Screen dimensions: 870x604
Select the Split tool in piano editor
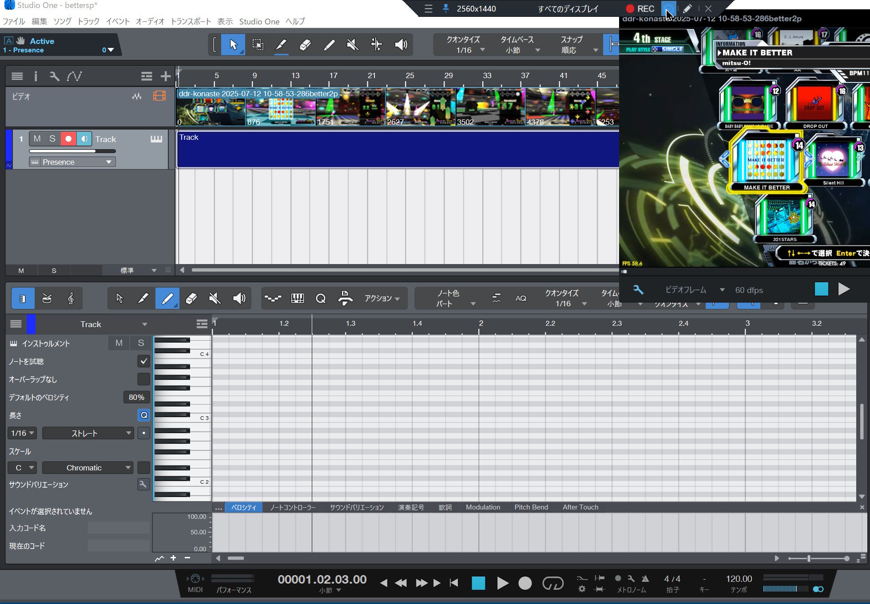(143, 298)
